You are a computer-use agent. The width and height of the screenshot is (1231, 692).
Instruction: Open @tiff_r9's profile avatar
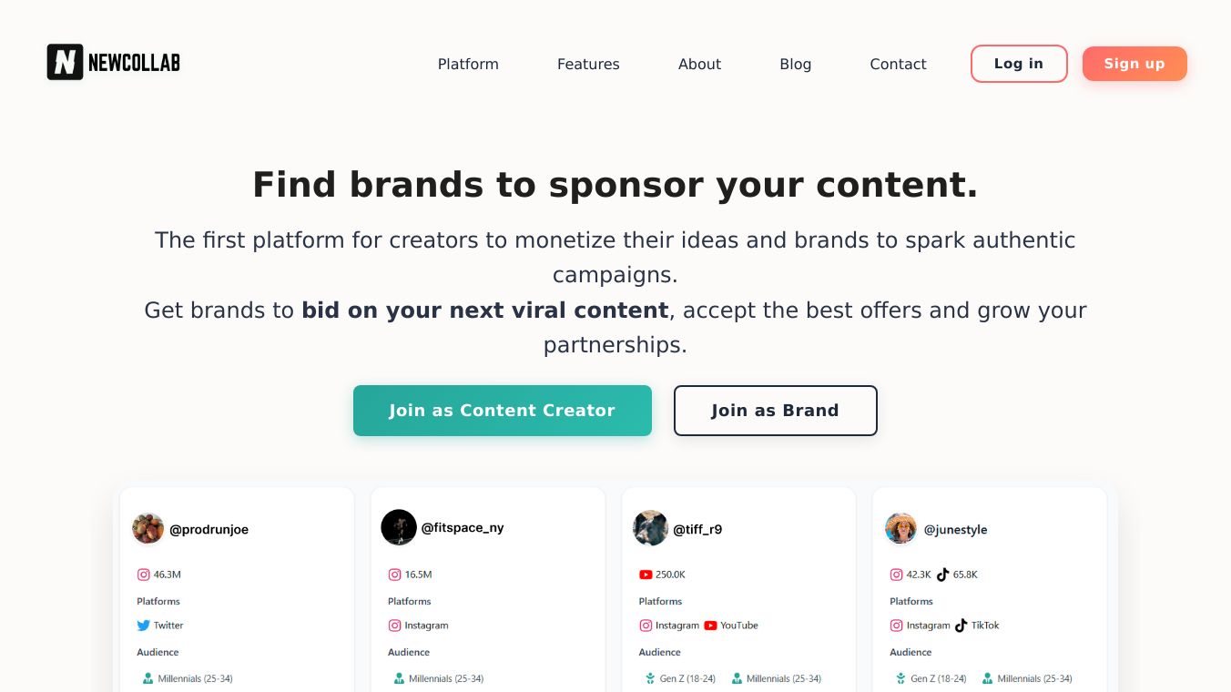click(x=650, y=528)
